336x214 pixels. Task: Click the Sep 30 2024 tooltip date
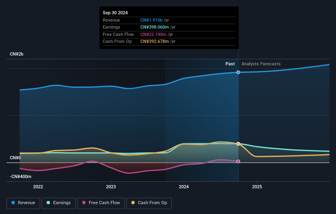click(x=115, y=13)
